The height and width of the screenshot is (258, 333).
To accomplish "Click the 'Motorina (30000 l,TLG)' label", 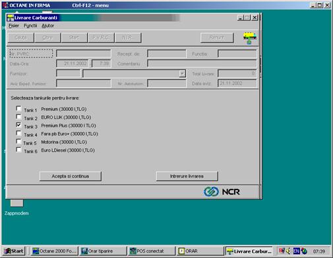I will point(64,142).
